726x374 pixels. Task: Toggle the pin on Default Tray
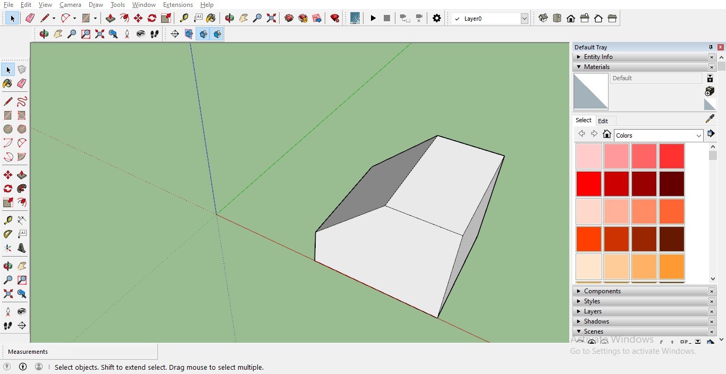point(711,47)
